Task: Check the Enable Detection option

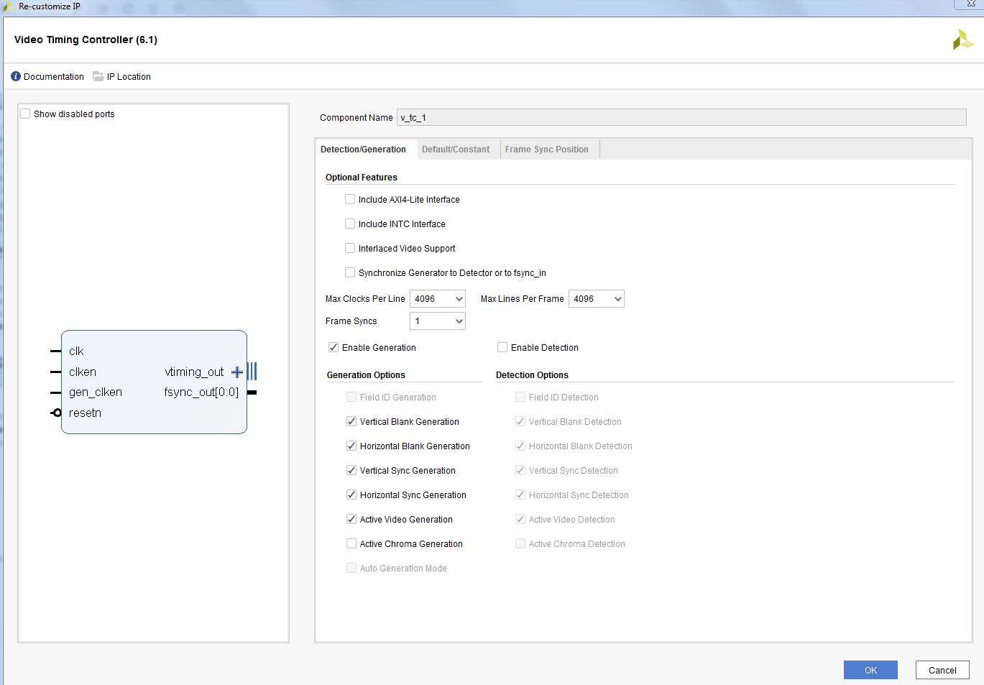Action: point(502,348)
